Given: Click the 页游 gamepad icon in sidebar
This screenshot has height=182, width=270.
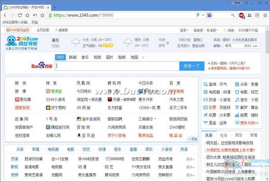Looking at the screenshot, I should pyautogui.click(x=206, y=100).
